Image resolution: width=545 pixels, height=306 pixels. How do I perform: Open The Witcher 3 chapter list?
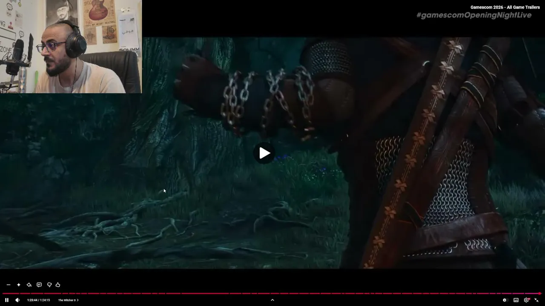[69, 300]
